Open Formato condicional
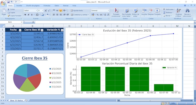 (x=116, y=13)
